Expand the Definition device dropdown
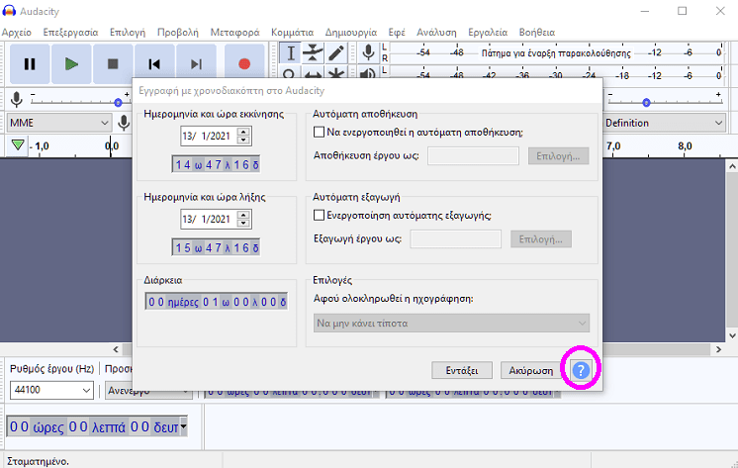Image resolution: width=738 pixels, height=468 pixels. pyautogui.click(x=664, y=123)
